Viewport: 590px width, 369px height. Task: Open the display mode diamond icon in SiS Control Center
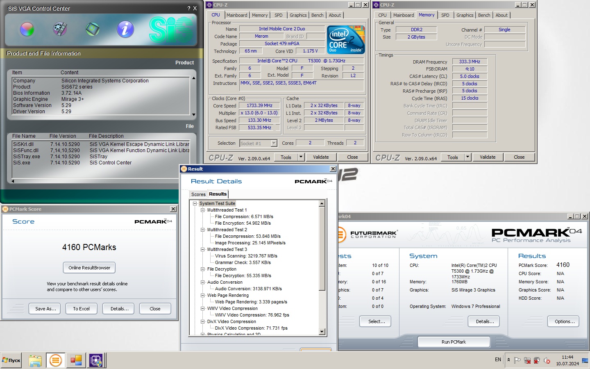[93, 29]
